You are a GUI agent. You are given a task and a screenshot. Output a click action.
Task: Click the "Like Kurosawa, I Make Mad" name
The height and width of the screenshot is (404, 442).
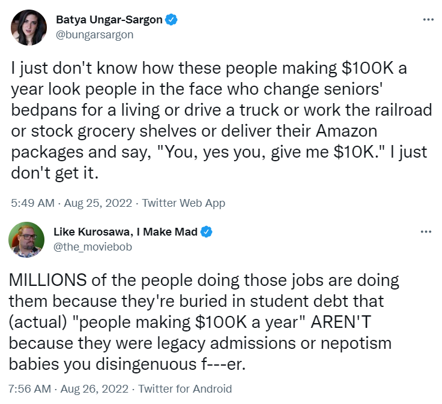126,232
